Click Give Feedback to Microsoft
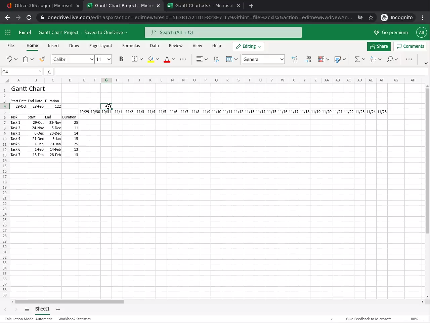 click(368, 319)
